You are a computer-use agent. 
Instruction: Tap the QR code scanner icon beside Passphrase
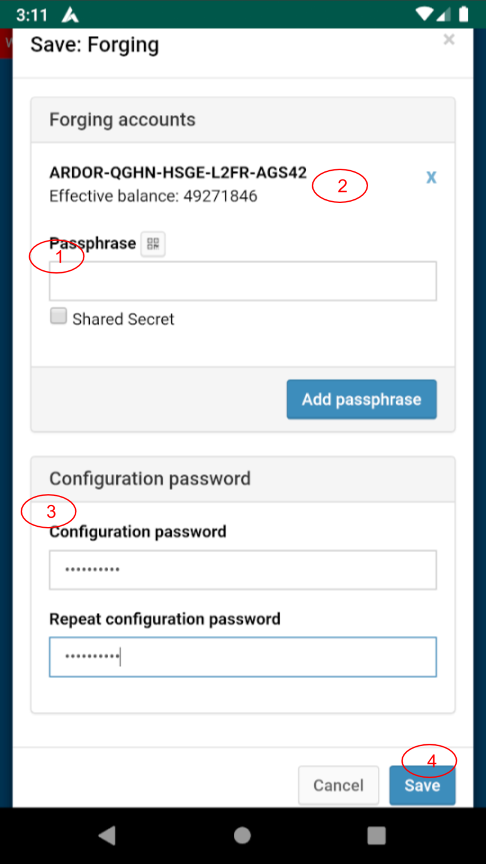point(152,244)
